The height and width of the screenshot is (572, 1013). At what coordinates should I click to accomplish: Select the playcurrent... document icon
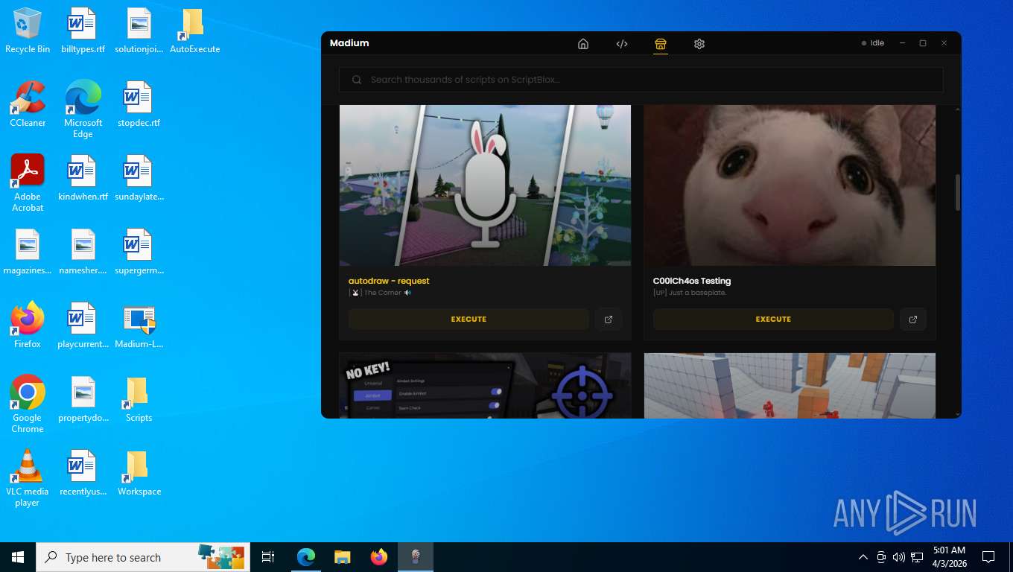click(83, 325)
